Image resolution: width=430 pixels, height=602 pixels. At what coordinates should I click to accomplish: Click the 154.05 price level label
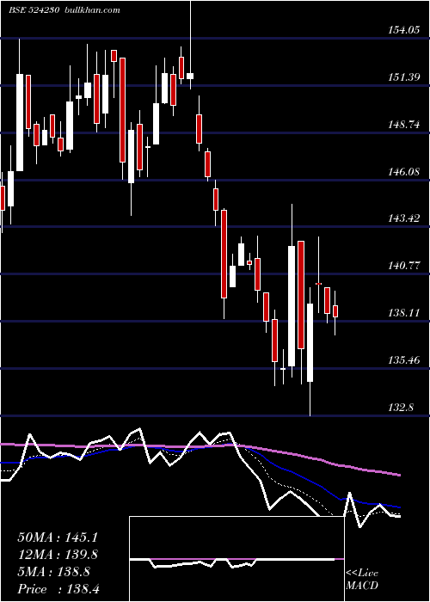coord(404,30)
